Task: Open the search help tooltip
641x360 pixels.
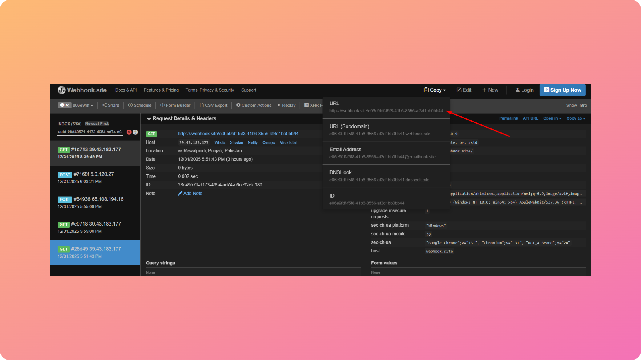Action: (135, 132)
